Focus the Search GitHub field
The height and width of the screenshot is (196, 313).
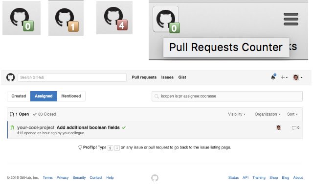click(x=72, y=77)
